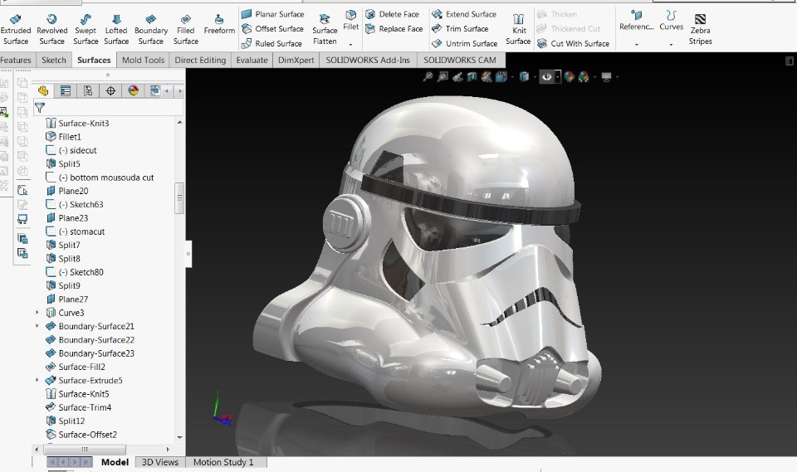Viewport: 797px width, 472px height.
Task: Open the PropertyManager panel tab
Action: pos(66,91)
